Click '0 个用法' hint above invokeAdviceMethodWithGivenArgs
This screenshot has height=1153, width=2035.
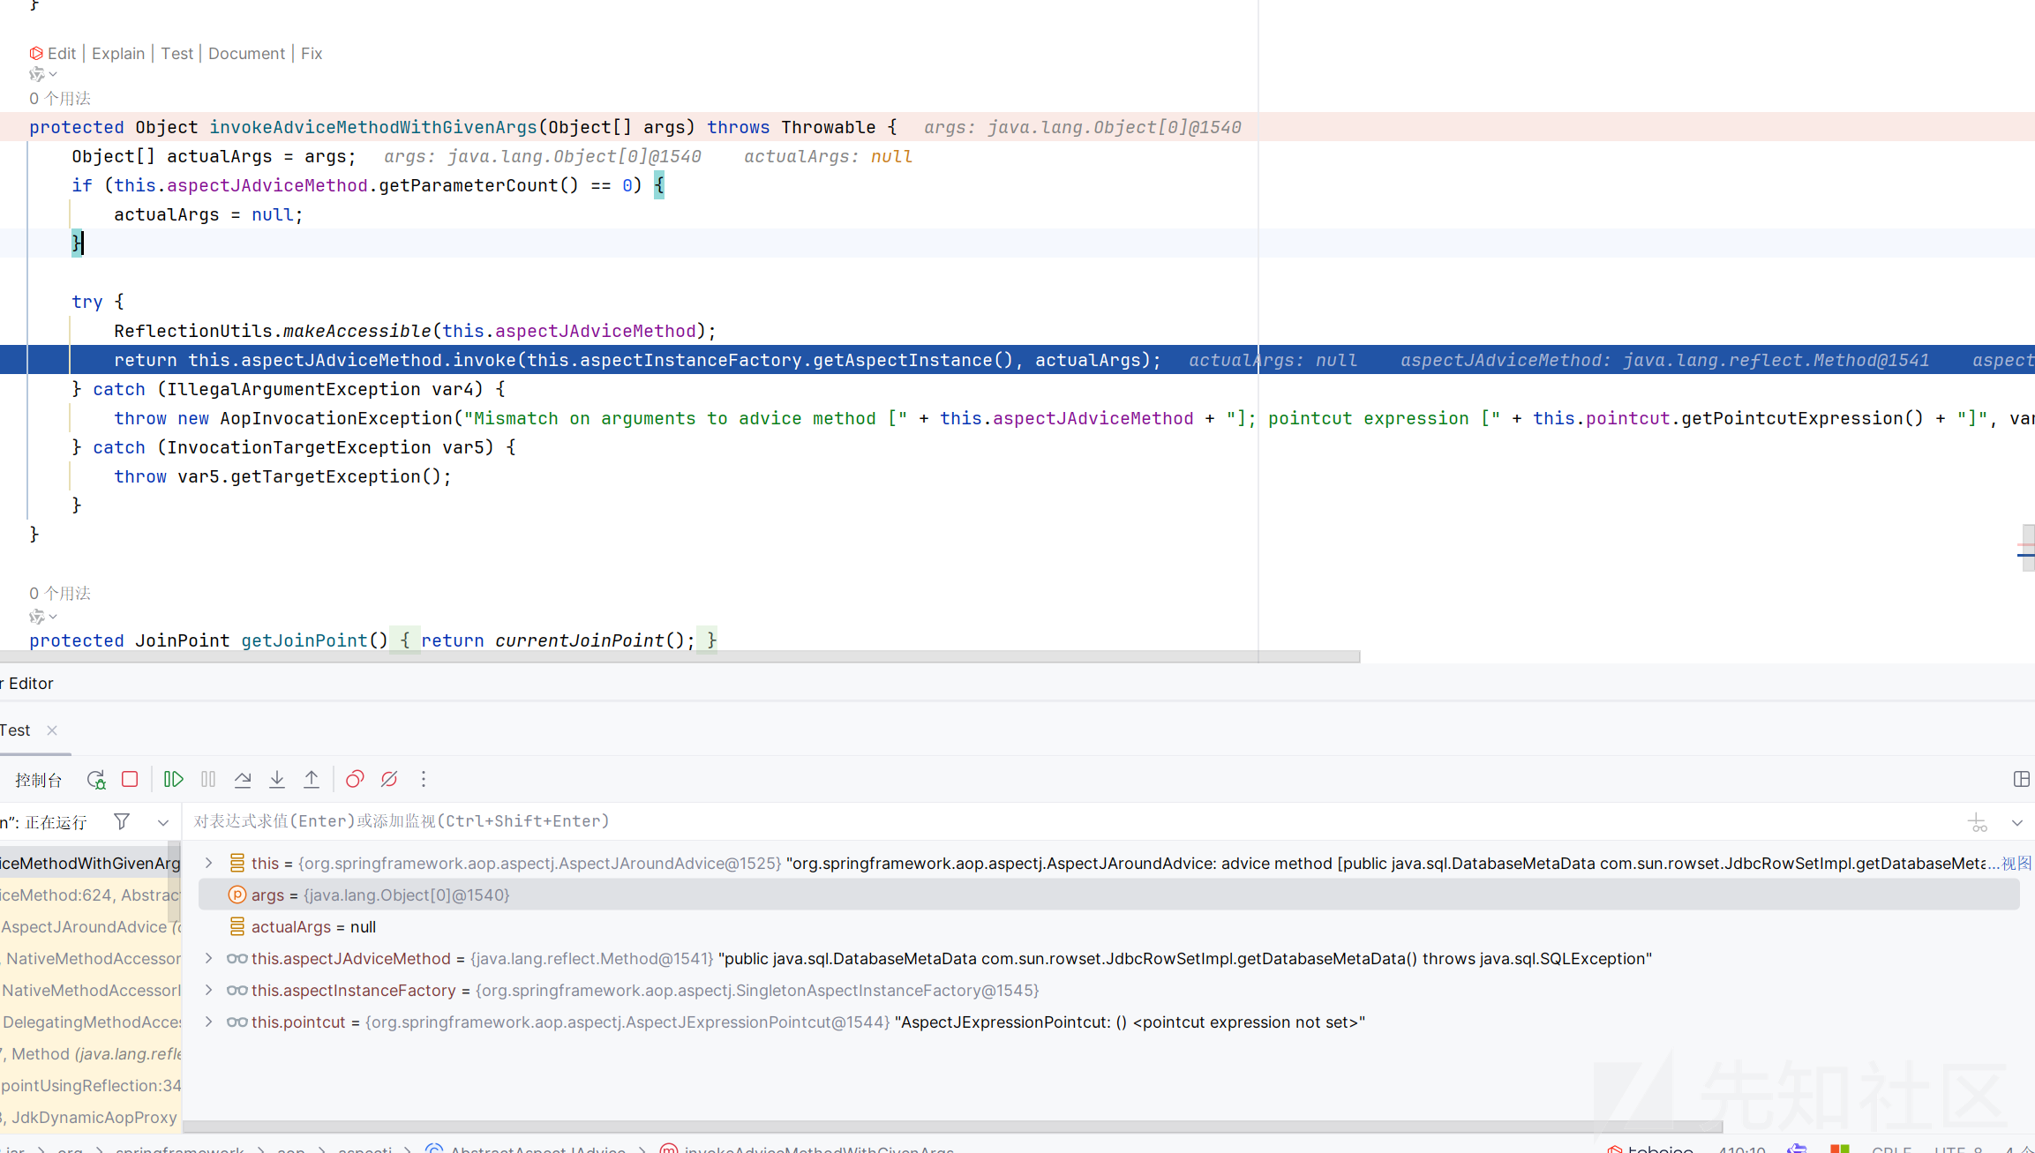pos(60,98)
